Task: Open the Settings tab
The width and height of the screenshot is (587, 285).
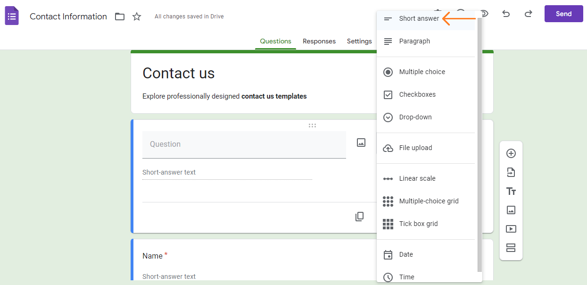Action: [359, 41]
